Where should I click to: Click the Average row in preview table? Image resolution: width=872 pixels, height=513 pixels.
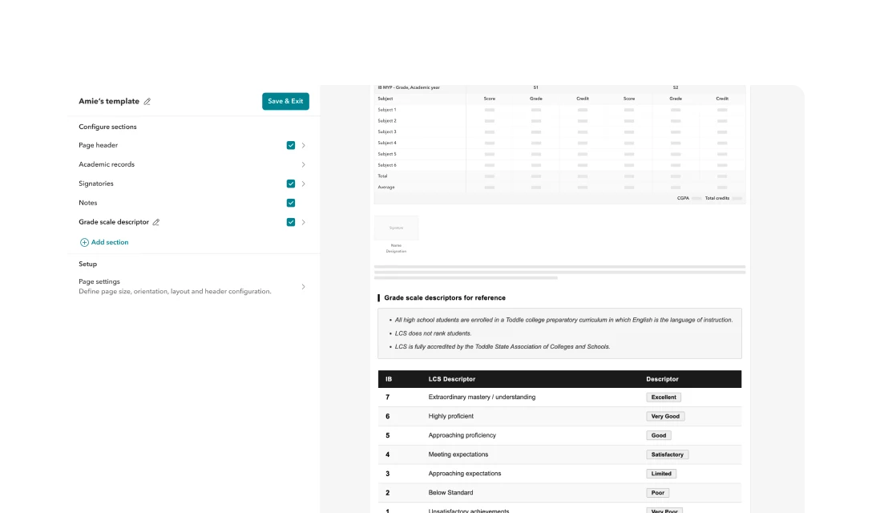click(x=559, y=187)
